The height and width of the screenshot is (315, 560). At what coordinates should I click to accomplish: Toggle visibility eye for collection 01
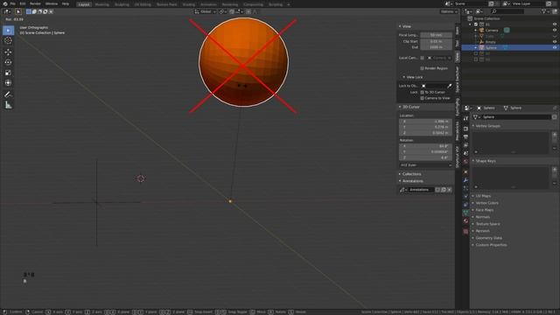click(555, 24)
